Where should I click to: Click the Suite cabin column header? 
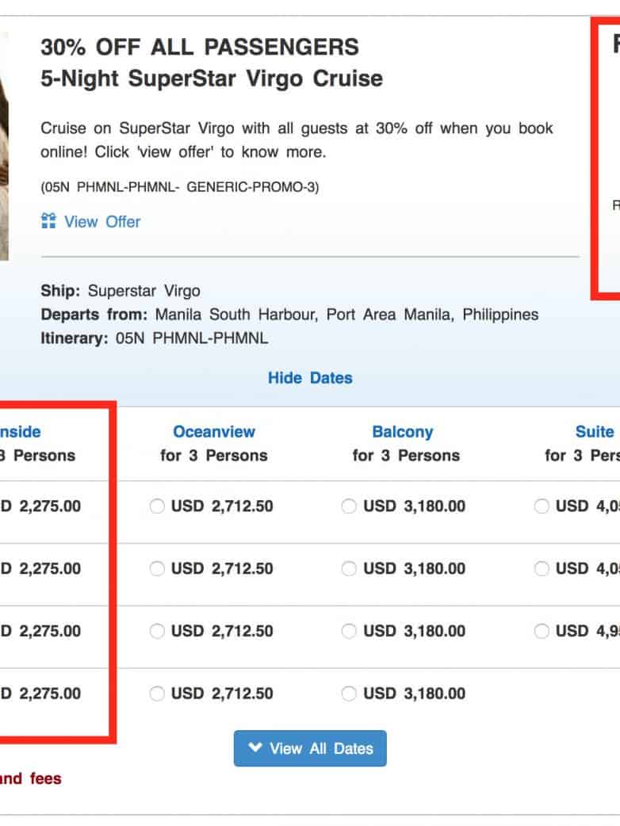click(x=594, y=432)
